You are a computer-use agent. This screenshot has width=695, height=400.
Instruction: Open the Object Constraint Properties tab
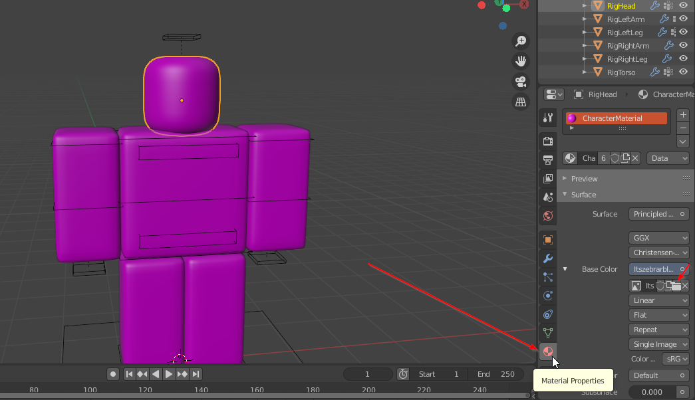(x=548, y=314)
